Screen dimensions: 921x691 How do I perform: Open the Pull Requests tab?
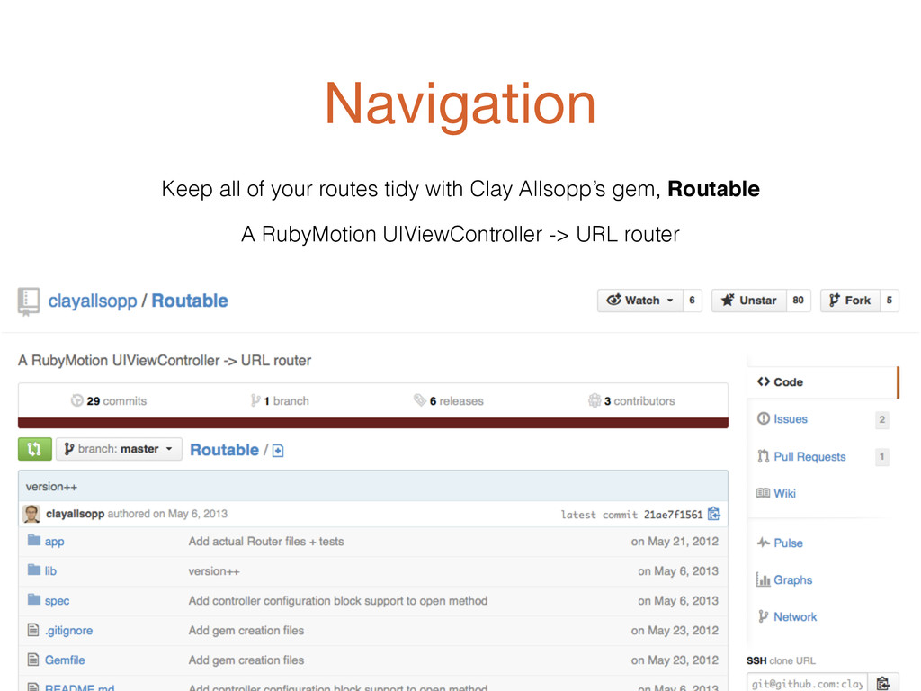[x=809, y=456]
